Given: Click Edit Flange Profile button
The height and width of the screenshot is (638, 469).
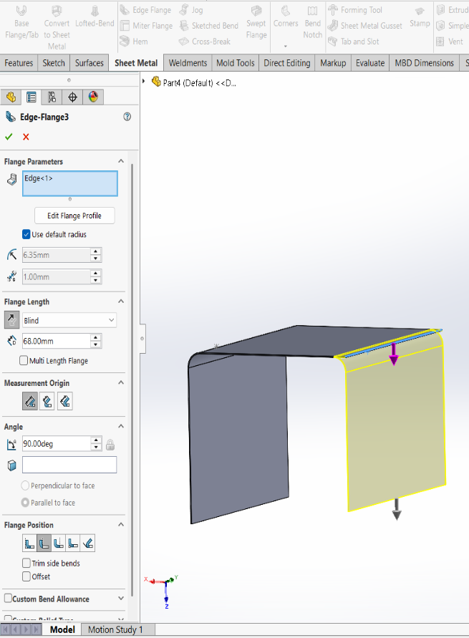Looking at the screenshot, I should coord(74,216).
